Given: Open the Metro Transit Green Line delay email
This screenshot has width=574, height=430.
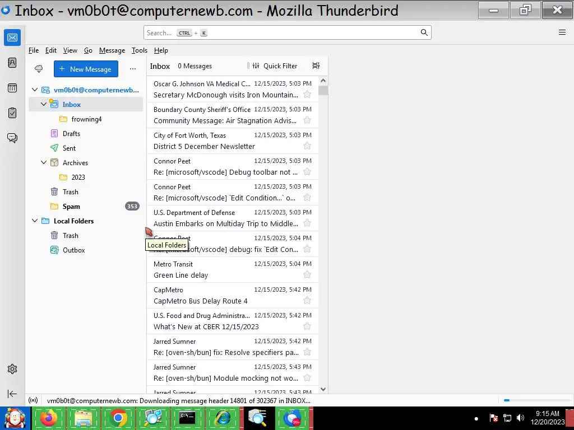Looking at the screenshot, I should click(x=233, y=269).
